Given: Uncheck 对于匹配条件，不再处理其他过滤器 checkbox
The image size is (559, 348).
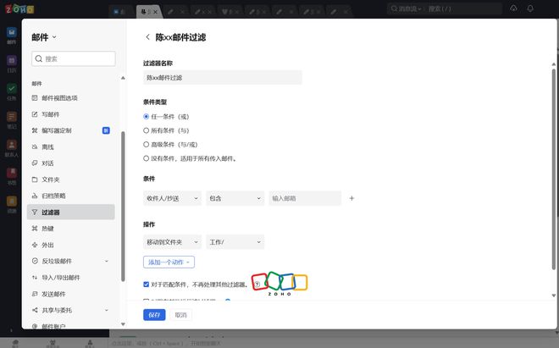Looking at the screenshot, I should click(x=146, y=284).
